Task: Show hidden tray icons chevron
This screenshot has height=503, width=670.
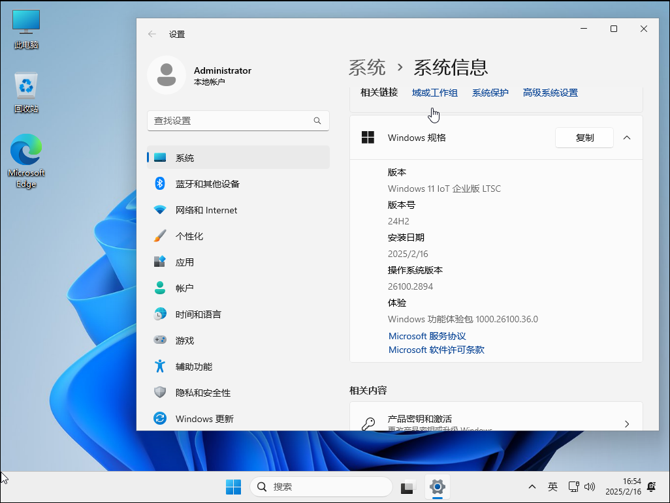Action: coord(532,487)
